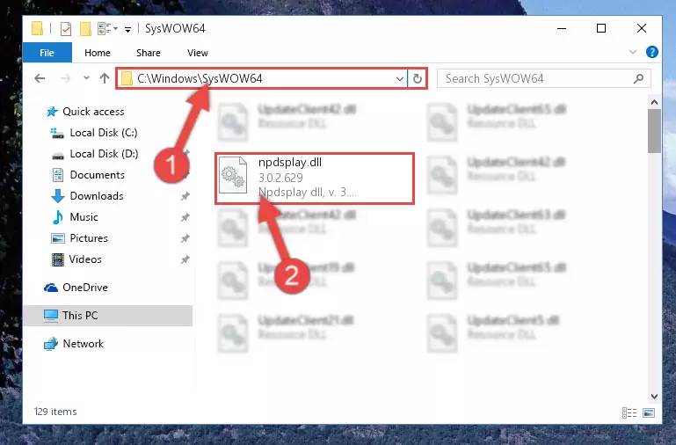Click the magnifier search icon
The height and width of the screenshot is (445, 676).
638,78
